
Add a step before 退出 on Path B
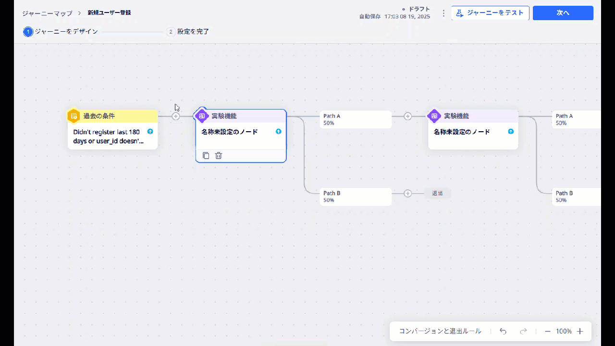click(408, 193)
